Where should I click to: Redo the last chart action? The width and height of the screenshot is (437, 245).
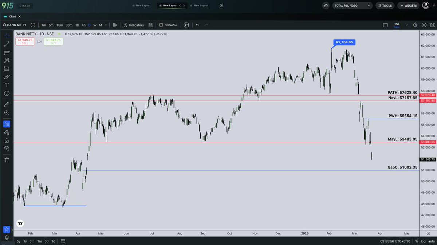tap(206, 25)
